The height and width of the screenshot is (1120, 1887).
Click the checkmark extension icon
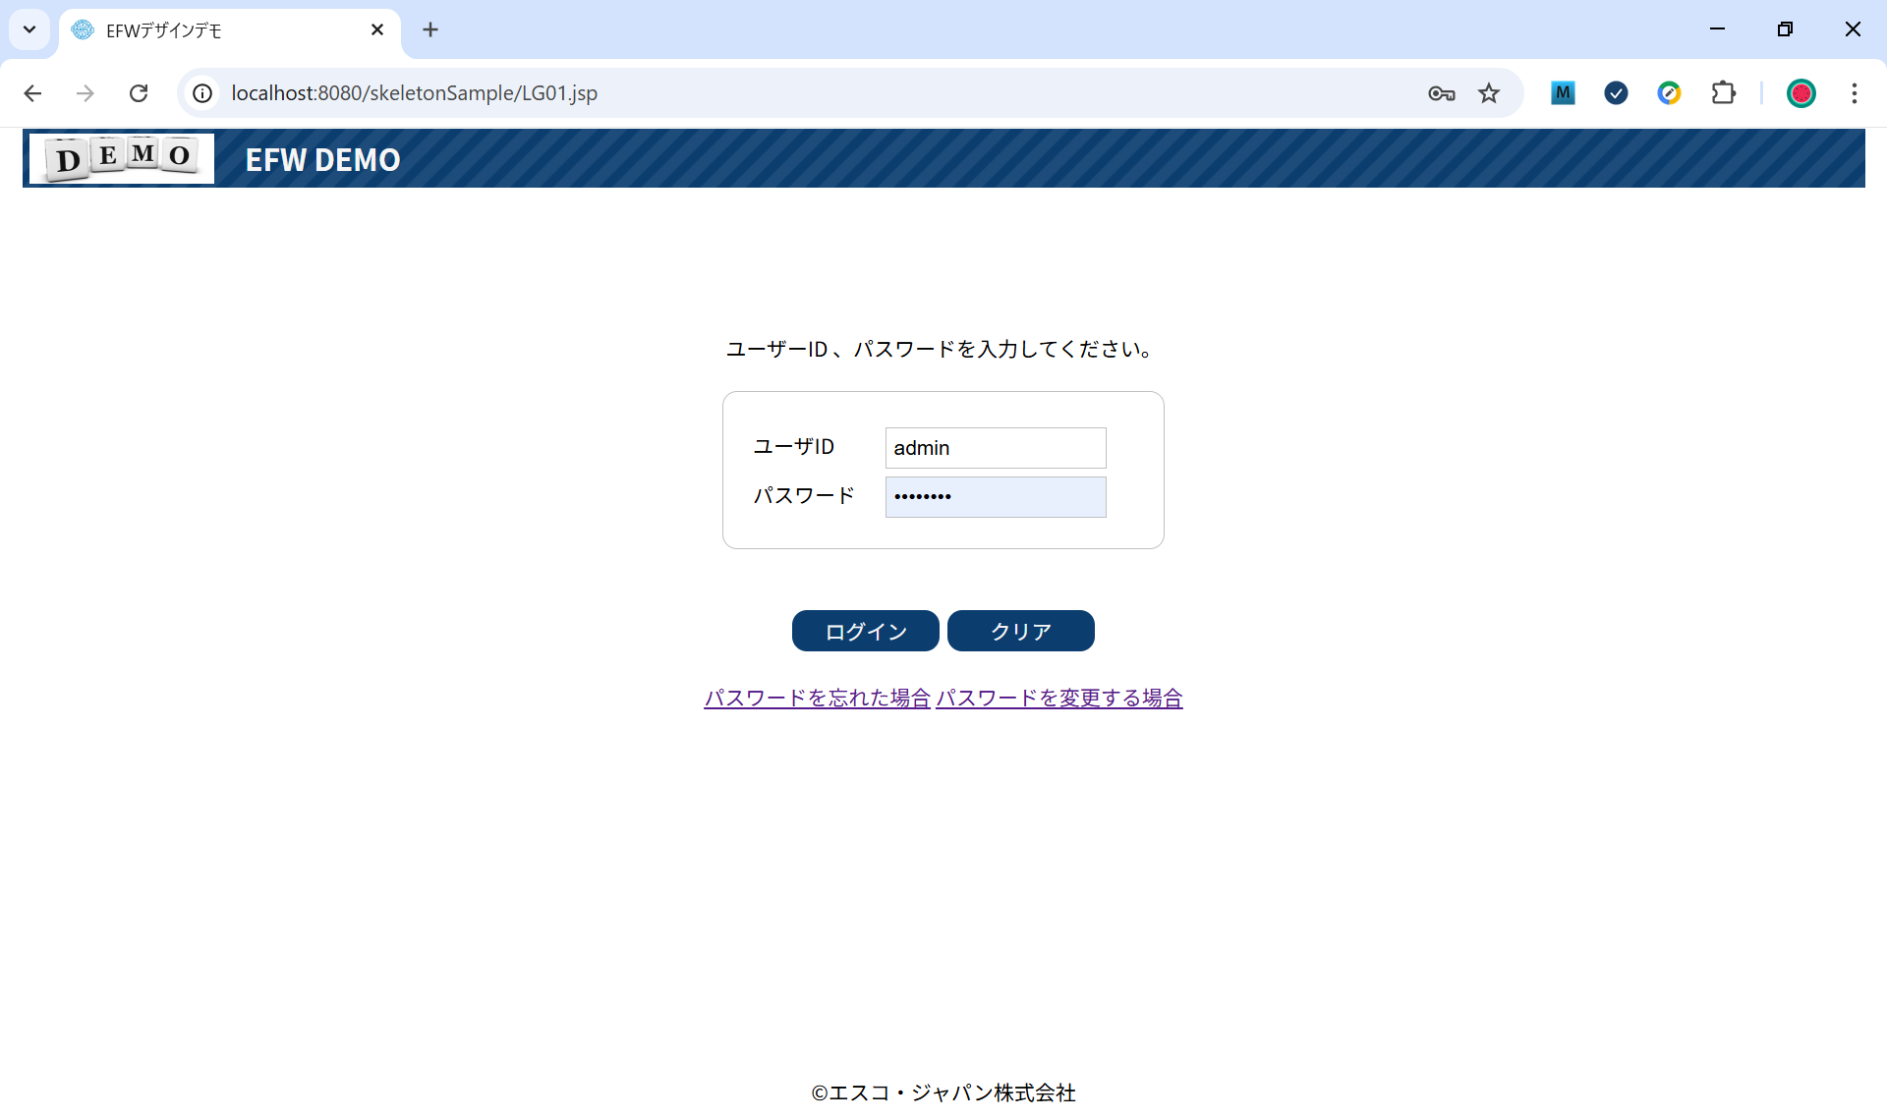point(1616,93)
